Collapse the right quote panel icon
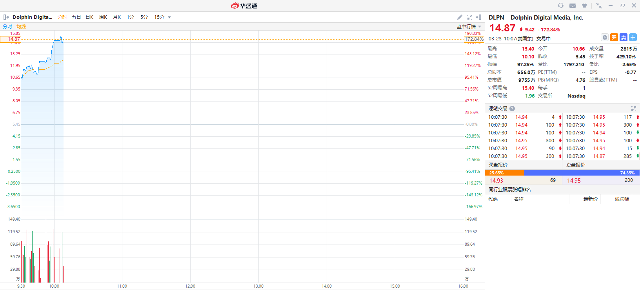 [478, 17]
